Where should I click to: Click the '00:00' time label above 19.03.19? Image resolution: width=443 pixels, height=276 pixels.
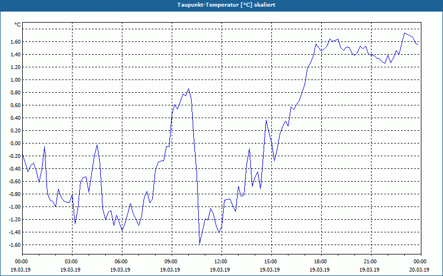click(x=22, y=262)
